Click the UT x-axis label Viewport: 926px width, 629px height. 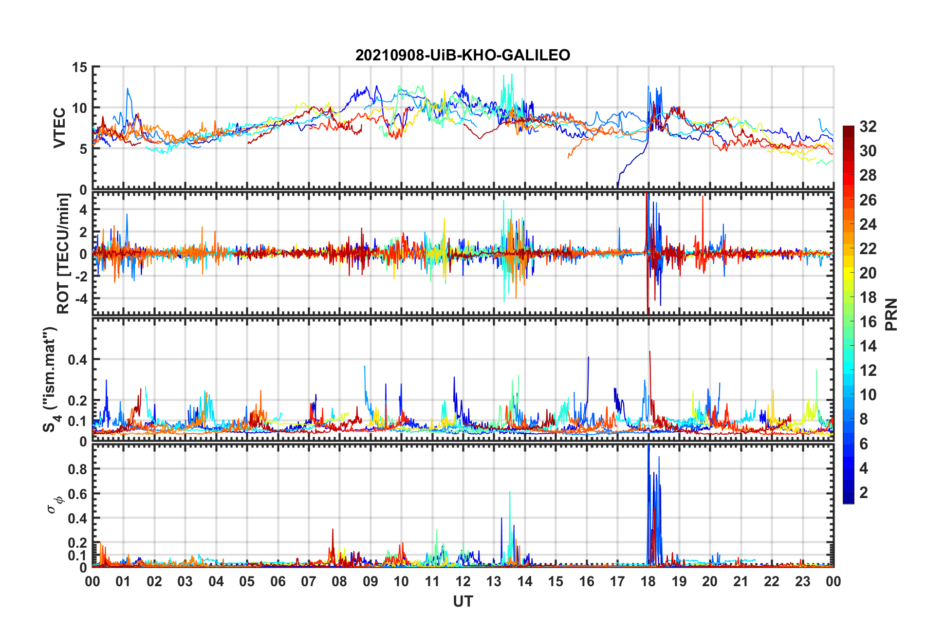point(463,602)
